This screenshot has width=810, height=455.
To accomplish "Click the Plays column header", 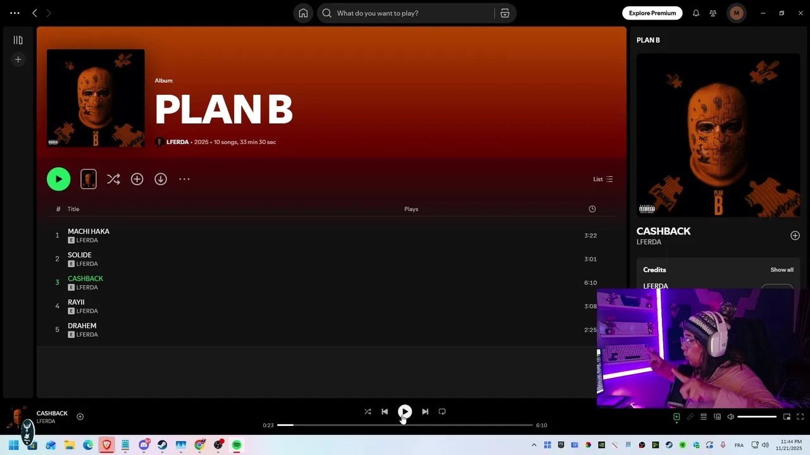I will [411, 209].
